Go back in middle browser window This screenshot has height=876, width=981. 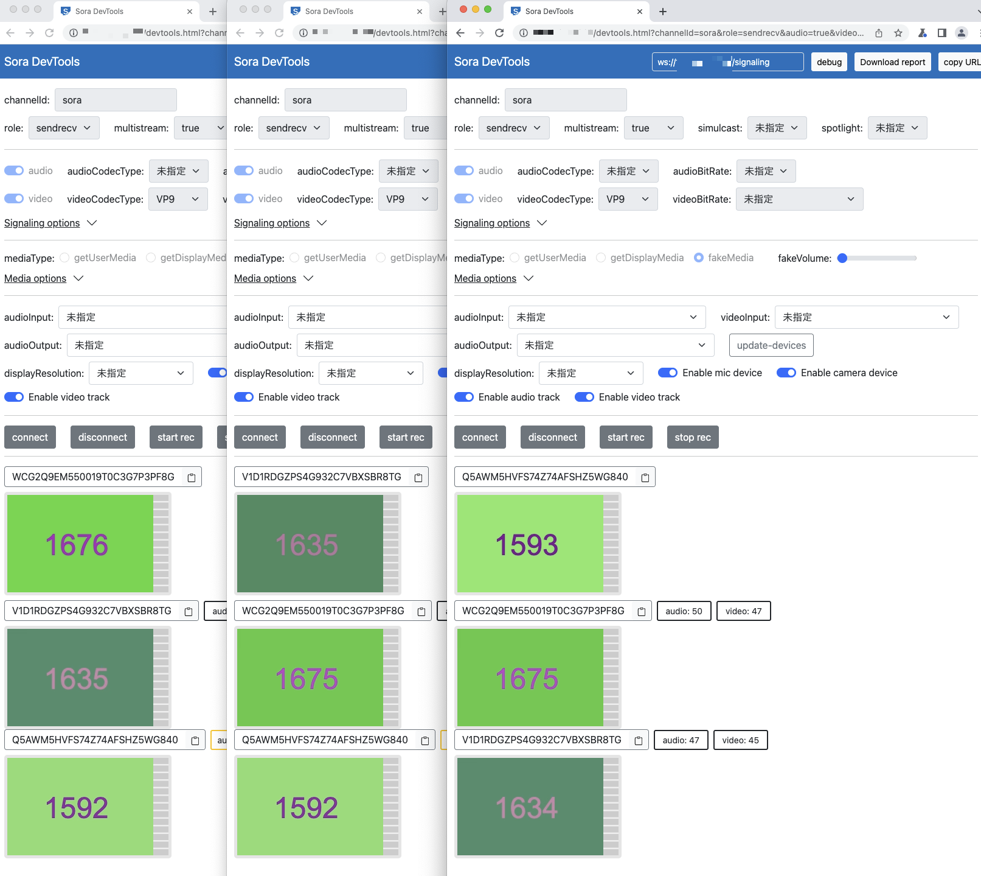[240, 33]
